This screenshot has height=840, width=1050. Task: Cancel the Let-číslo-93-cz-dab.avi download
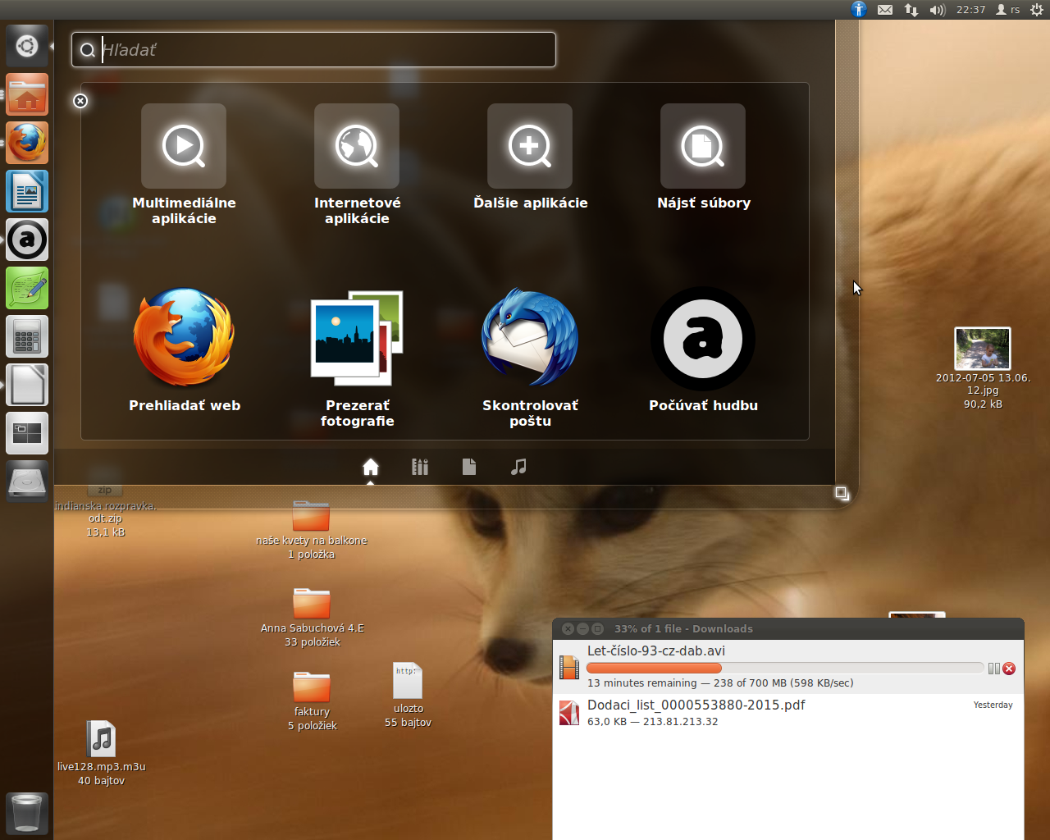point(1009,669)
